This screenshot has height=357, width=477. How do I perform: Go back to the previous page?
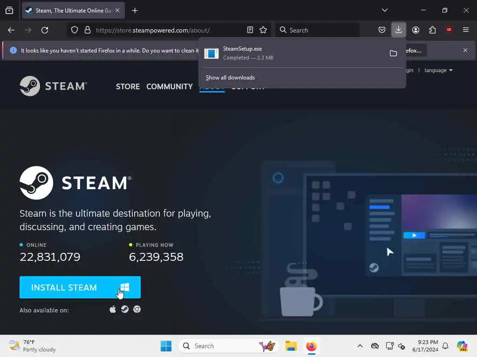(11, 30)
